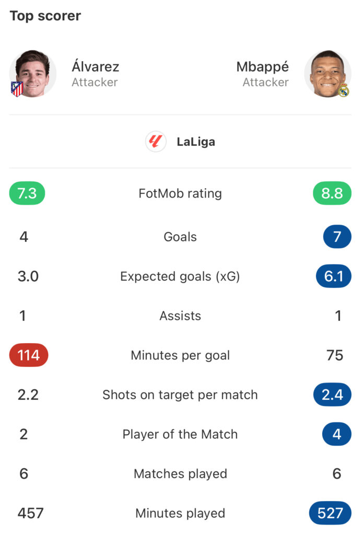Image resolution: width=362 pixels, height=535 pixels.
Task: Tap the blue 4 Player of Match badge
Action: click(x=337, y=434)
